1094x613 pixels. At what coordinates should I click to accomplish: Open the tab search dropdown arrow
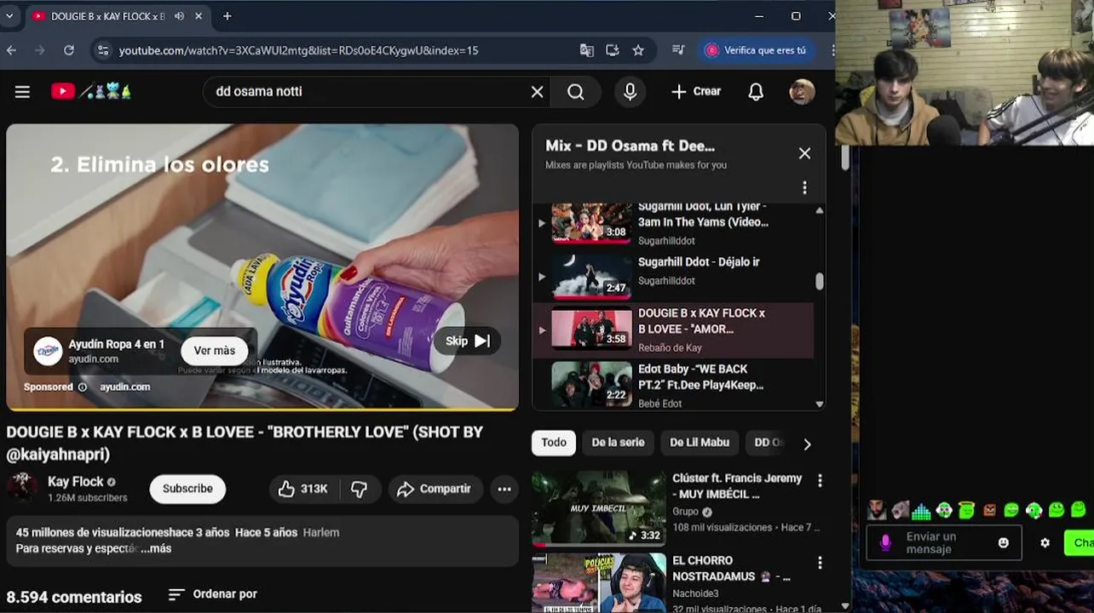(x=9, y=16)
